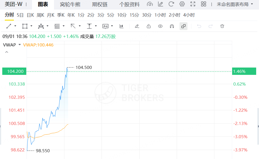This screenshot has width=259, height=159.
Task: Toggle magnet snap mode
Action: tap(172, 26)
